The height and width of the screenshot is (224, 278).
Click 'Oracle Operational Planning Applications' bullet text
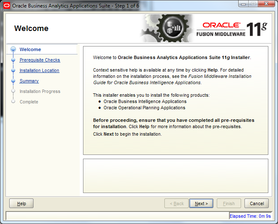pyautogui.click(x=144, y=108)
